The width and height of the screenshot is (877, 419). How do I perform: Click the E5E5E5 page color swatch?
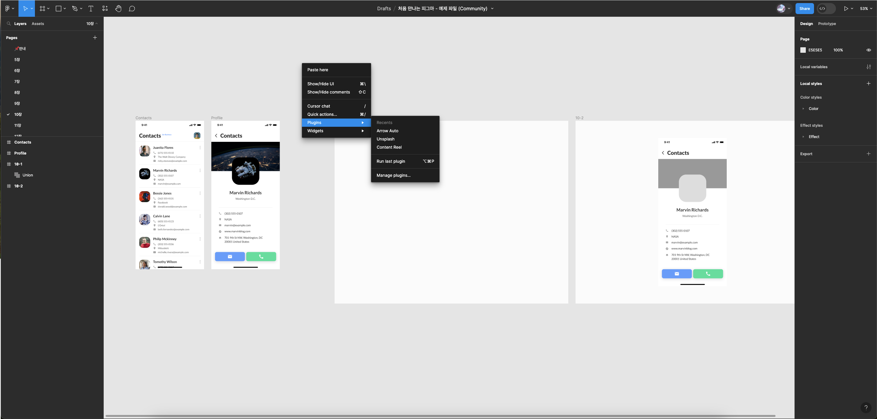803,50
